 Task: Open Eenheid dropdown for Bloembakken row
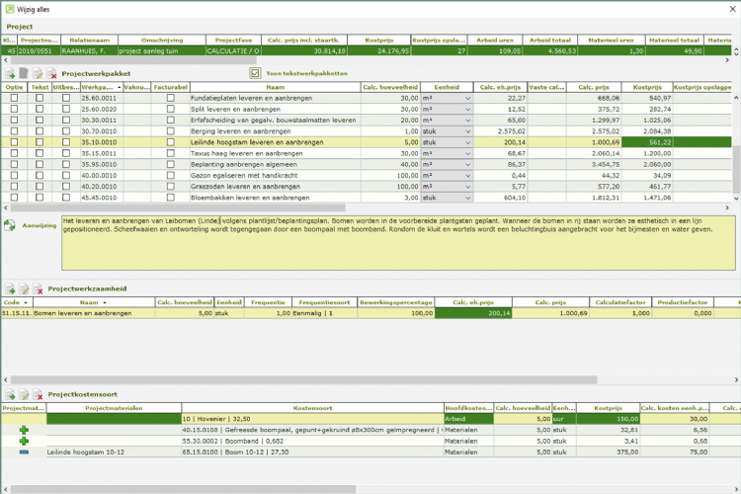pos(467,196)
